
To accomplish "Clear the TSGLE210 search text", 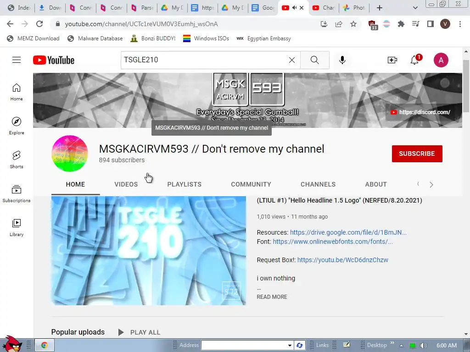I will (291, 60).
